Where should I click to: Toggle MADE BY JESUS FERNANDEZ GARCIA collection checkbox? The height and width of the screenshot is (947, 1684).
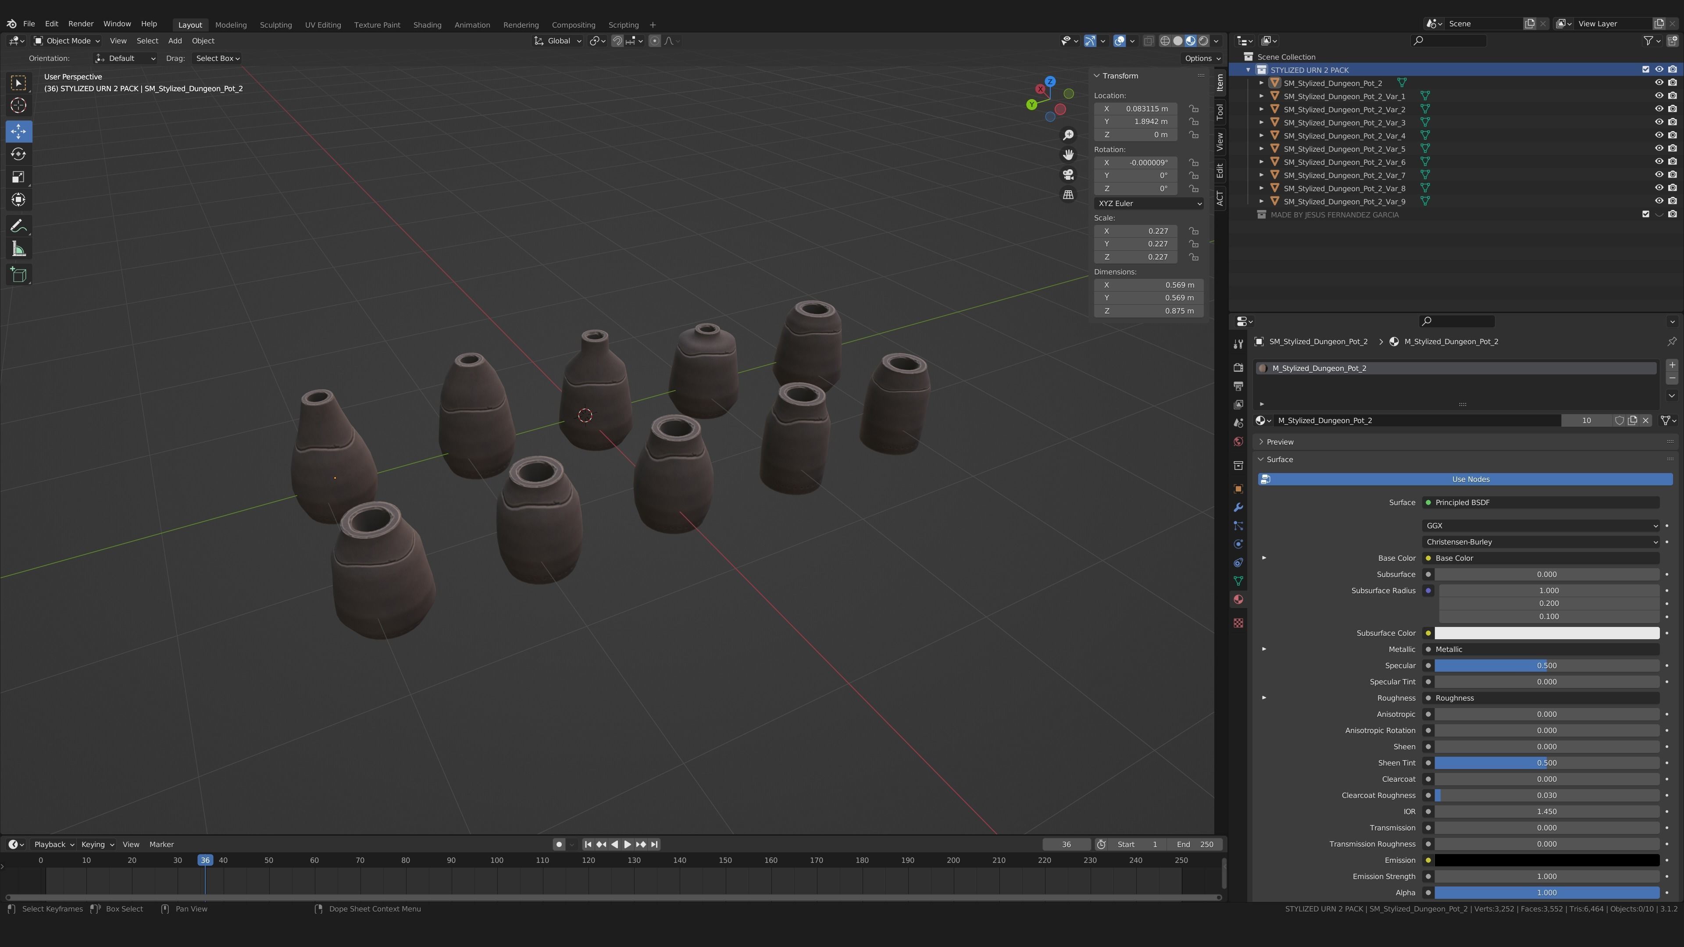tap(1645, 214)
